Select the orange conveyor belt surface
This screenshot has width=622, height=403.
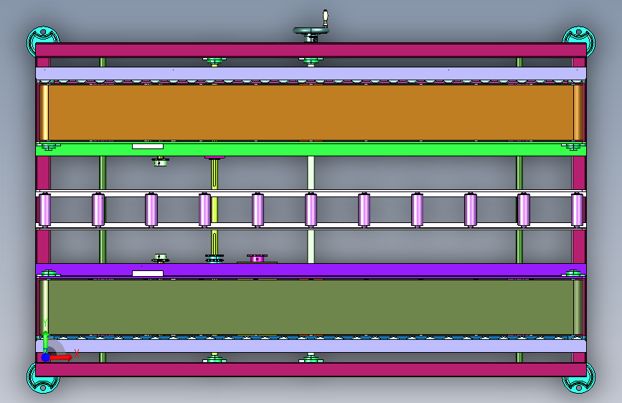coord(311,113)
